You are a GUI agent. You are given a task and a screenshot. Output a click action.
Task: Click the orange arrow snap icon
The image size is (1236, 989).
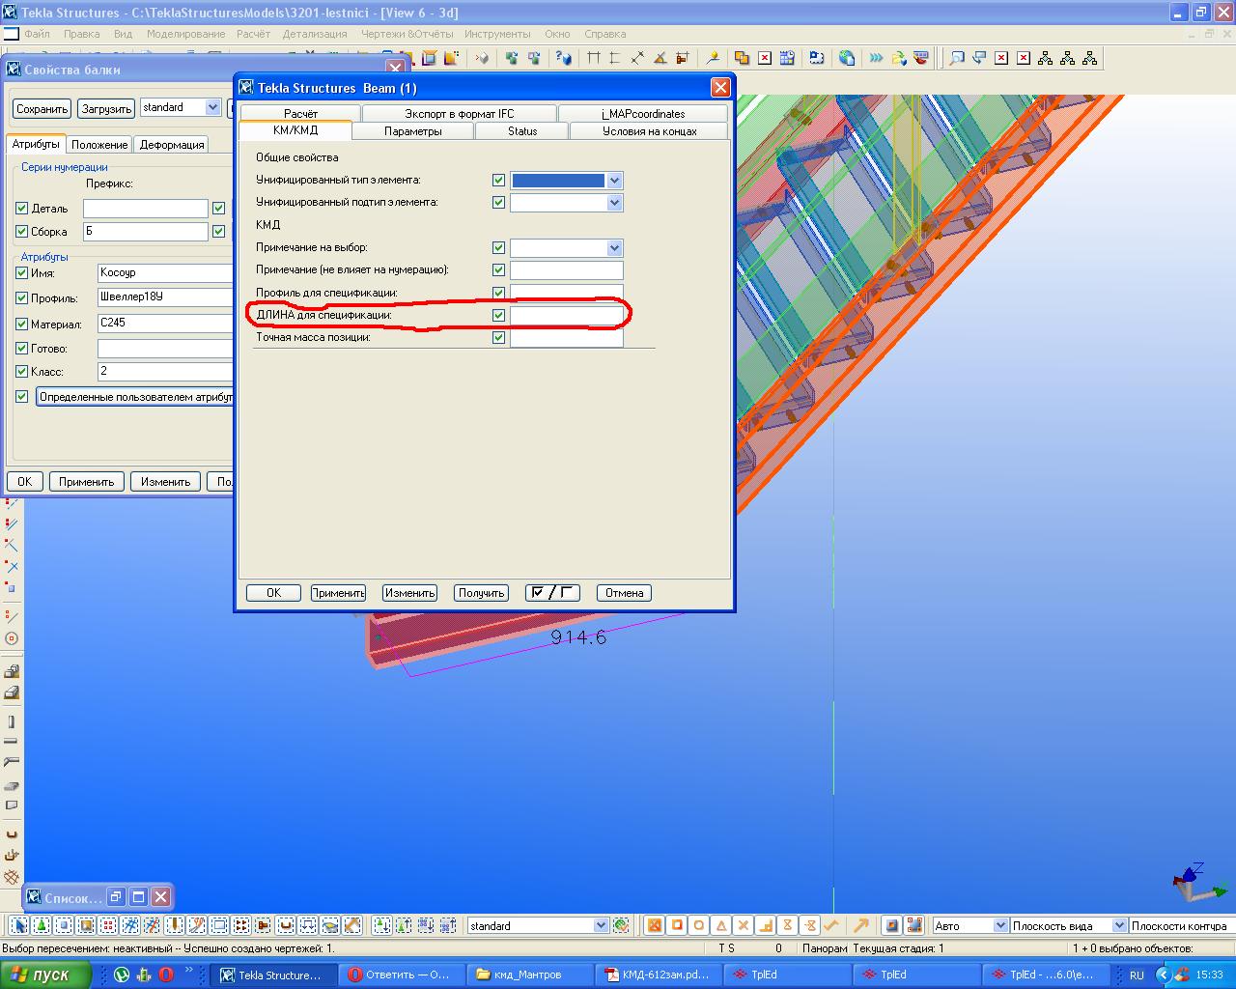point(860,925)
